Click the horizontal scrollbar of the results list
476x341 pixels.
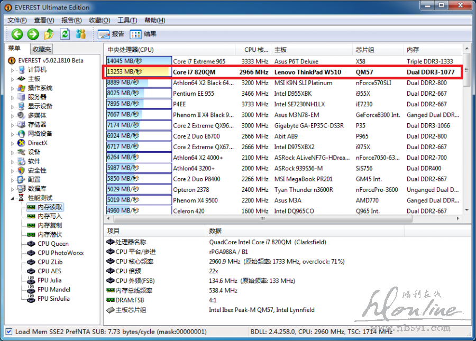tap(262, 218)
